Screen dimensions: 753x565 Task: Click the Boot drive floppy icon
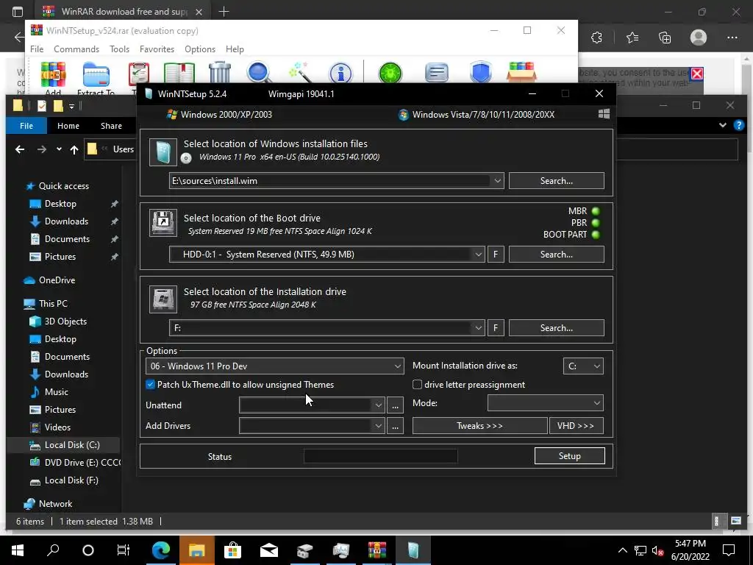point(163,222)
